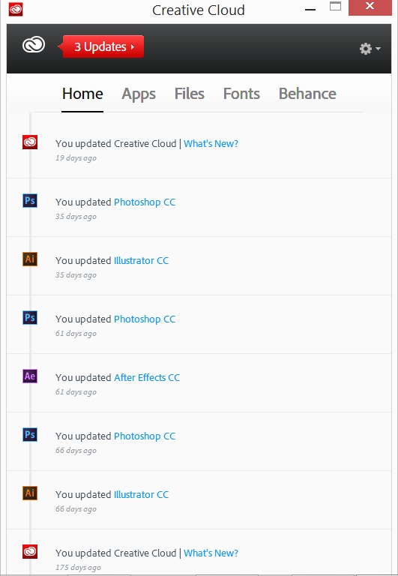Open Photoshop CC link updated 61 days ago
Screen dimensions: 398x576
[145, 319]
